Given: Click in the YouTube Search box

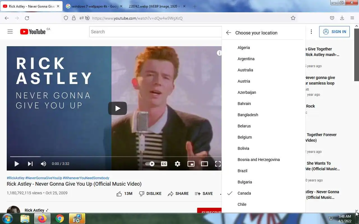Looking at the screenshot, I should (155, 32).
